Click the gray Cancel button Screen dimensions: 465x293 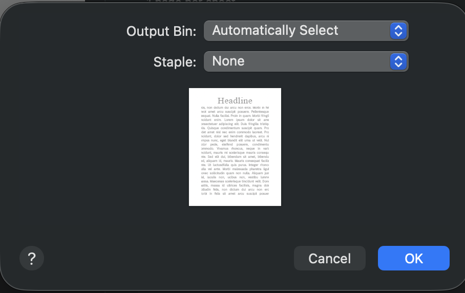[330, 258]
